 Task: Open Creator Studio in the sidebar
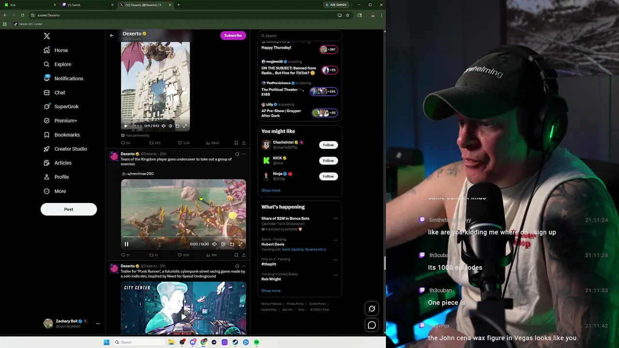(x=65, y=149)
